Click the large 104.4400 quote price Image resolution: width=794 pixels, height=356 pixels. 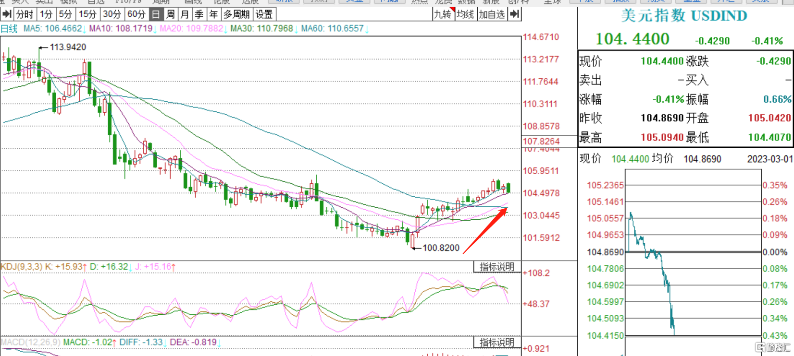click(x=632, y=39)
